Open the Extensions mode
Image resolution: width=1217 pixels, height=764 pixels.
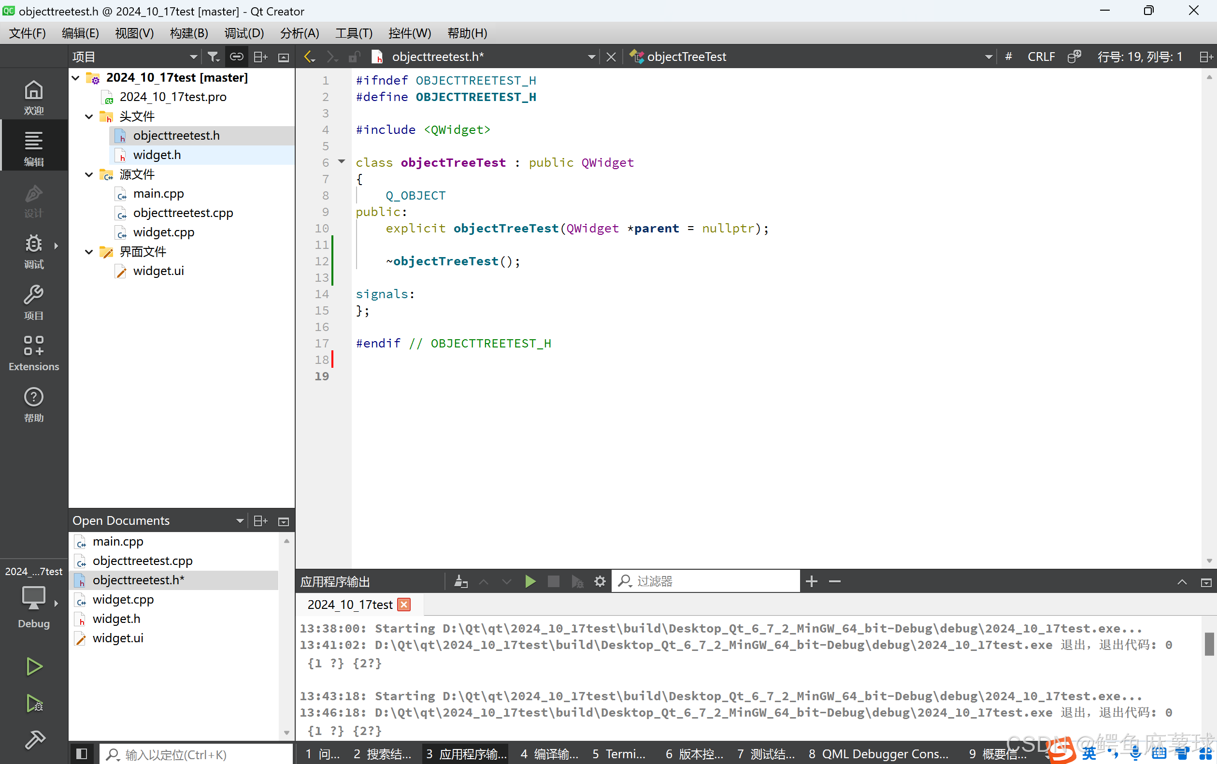click(34, 353)
